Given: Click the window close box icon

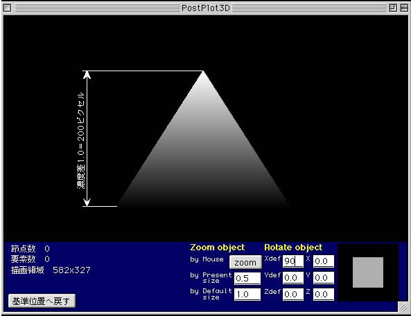Looking at the screenshot, I should tap(8, 8).
